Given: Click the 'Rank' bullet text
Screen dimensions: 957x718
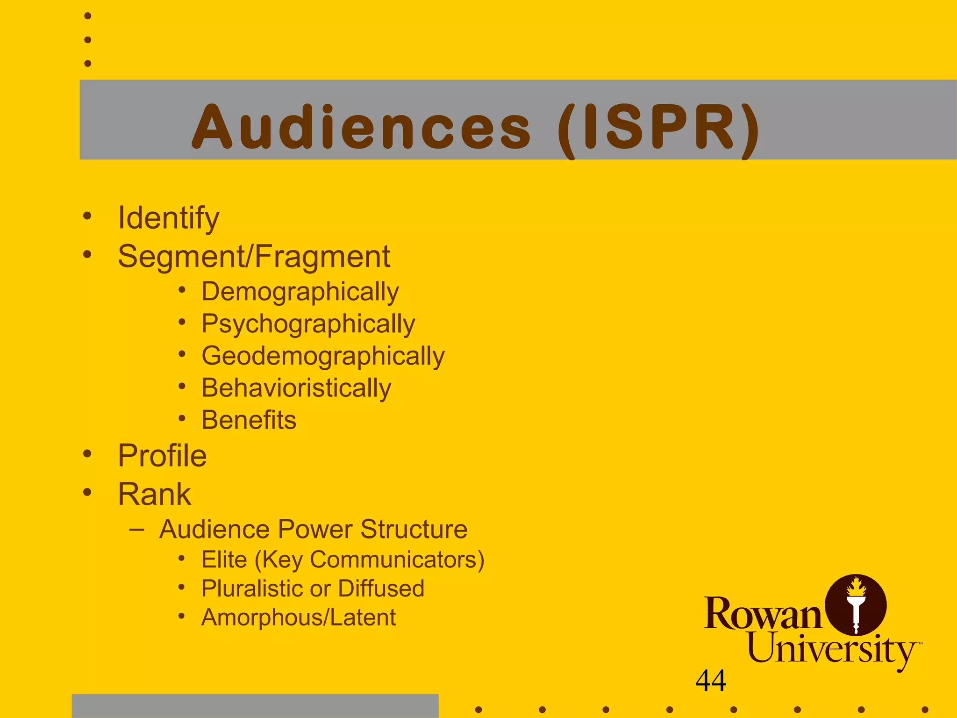Looking at the screenshot, I should [x=154, y=494].
